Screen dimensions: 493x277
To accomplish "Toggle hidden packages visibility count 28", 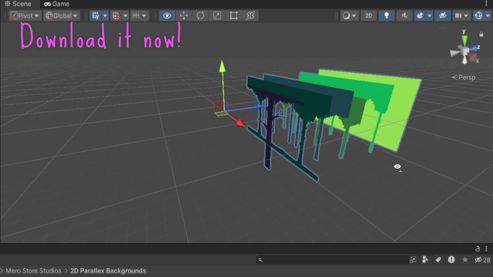I will click(482, 260).
